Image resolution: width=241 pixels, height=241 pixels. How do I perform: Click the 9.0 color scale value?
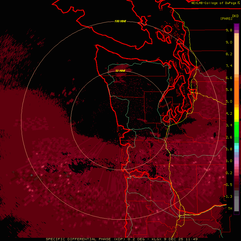[x=229, y=42]
